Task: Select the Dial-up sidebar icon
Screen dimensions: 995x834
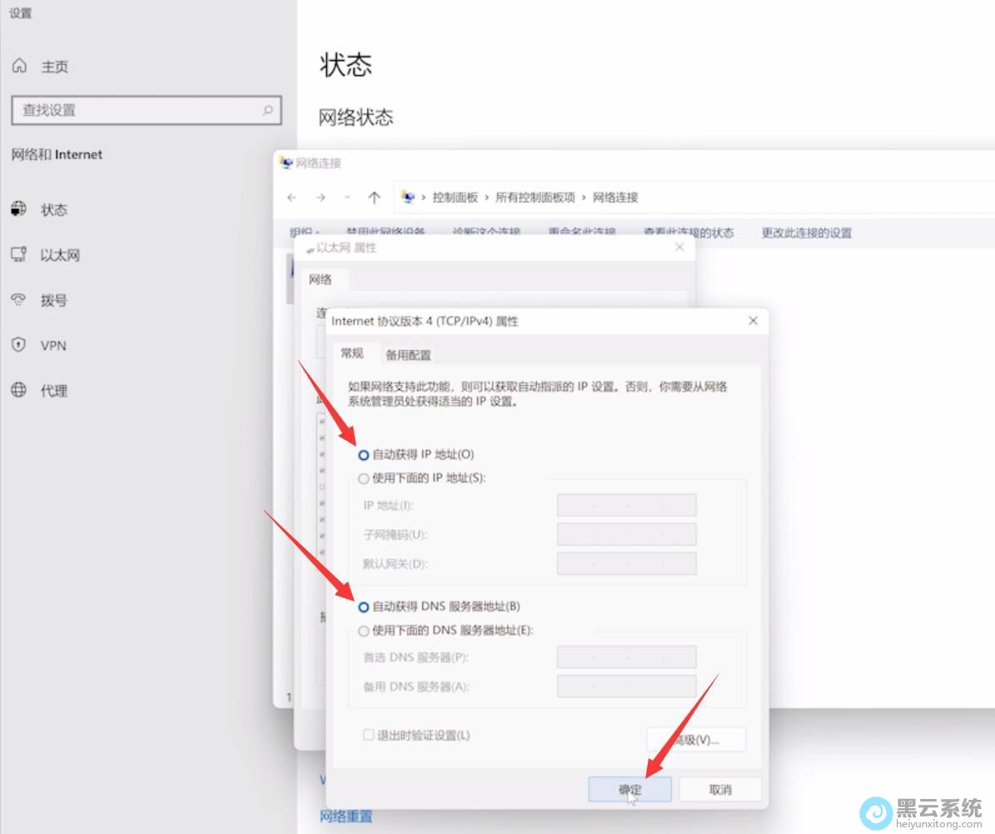Action: pyautogui.click(x=19, y=300)
